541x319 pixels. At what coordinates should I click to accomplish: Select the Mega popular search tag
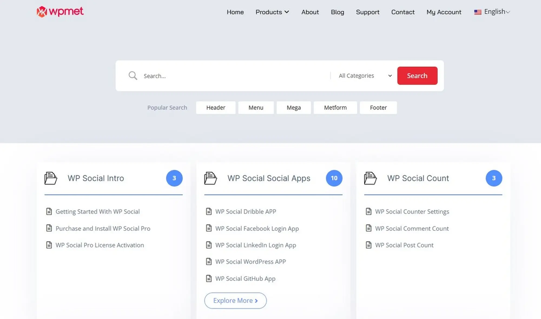294,108
